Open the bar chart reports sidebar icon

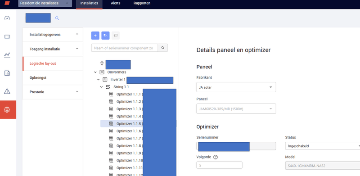(7, 73)
